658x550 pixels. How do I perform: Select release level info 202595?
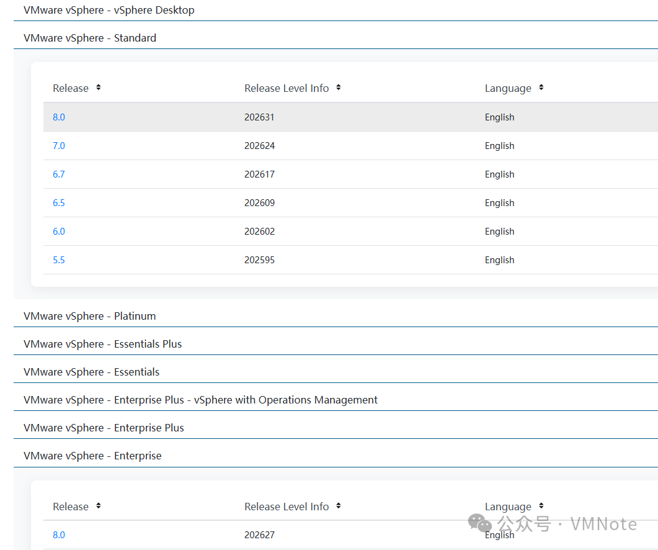point(259,260)
